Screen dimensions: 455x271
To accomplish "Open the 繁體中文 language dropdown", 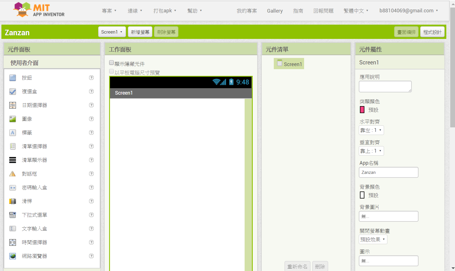I will pos(356,11).
